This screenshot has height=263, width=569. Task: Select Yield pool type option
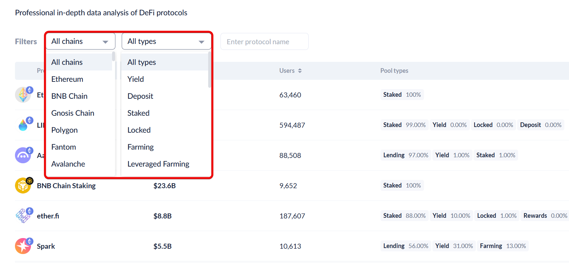click(136, 79)
